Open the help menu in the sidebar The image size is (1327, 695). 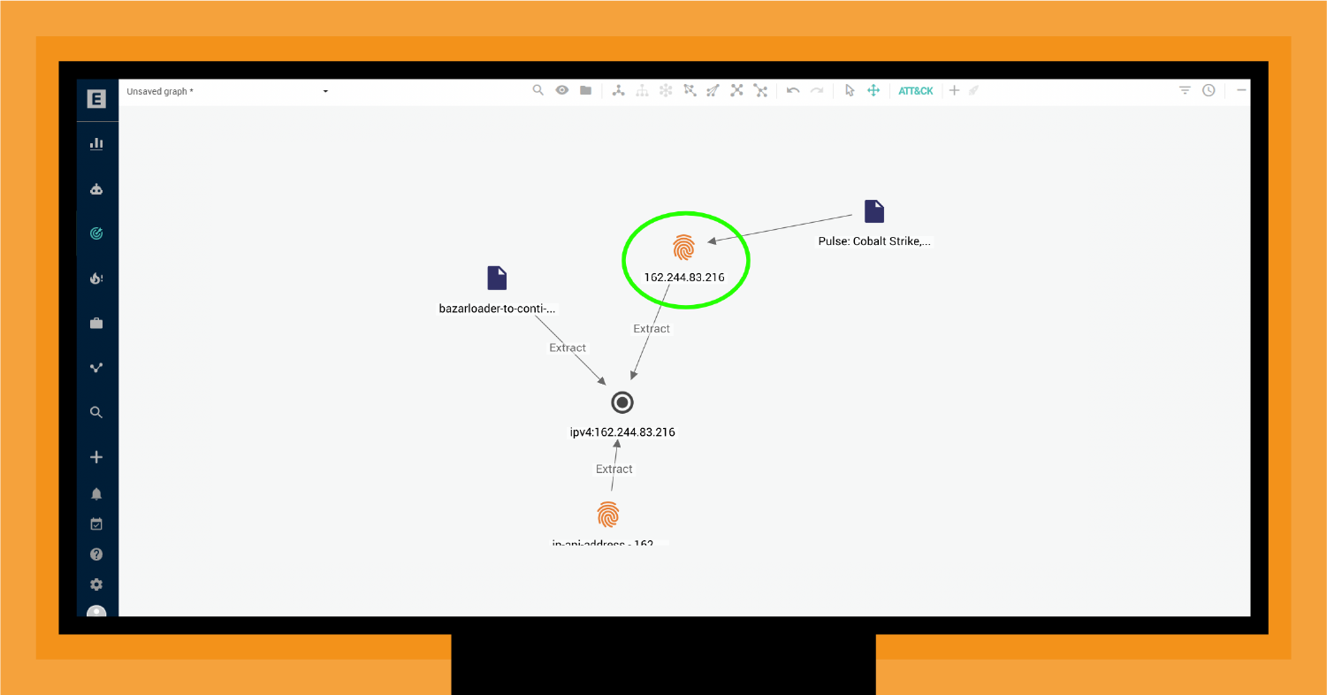pos(96,554)
